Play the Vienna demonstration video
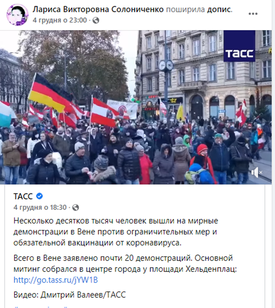275x308 pixels. click(136, 107)
